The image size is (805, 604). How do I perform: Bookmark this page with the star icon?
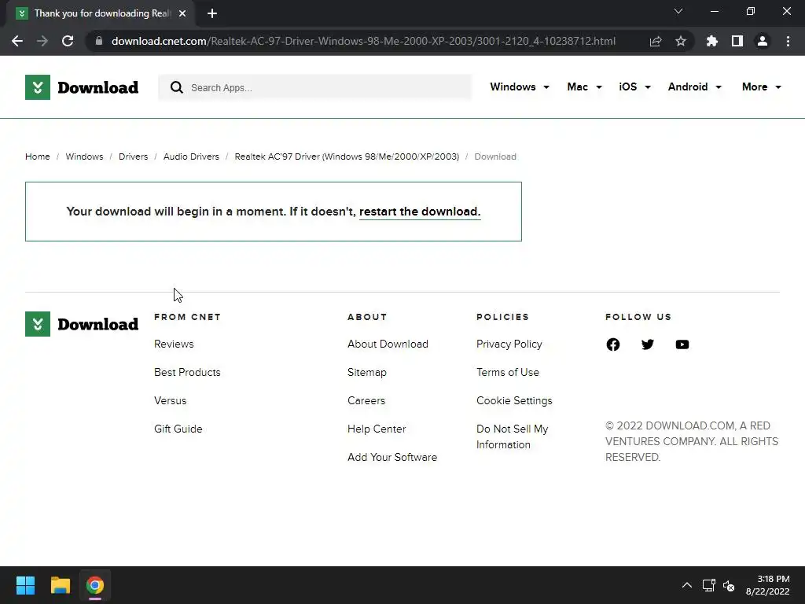[681, 41]
